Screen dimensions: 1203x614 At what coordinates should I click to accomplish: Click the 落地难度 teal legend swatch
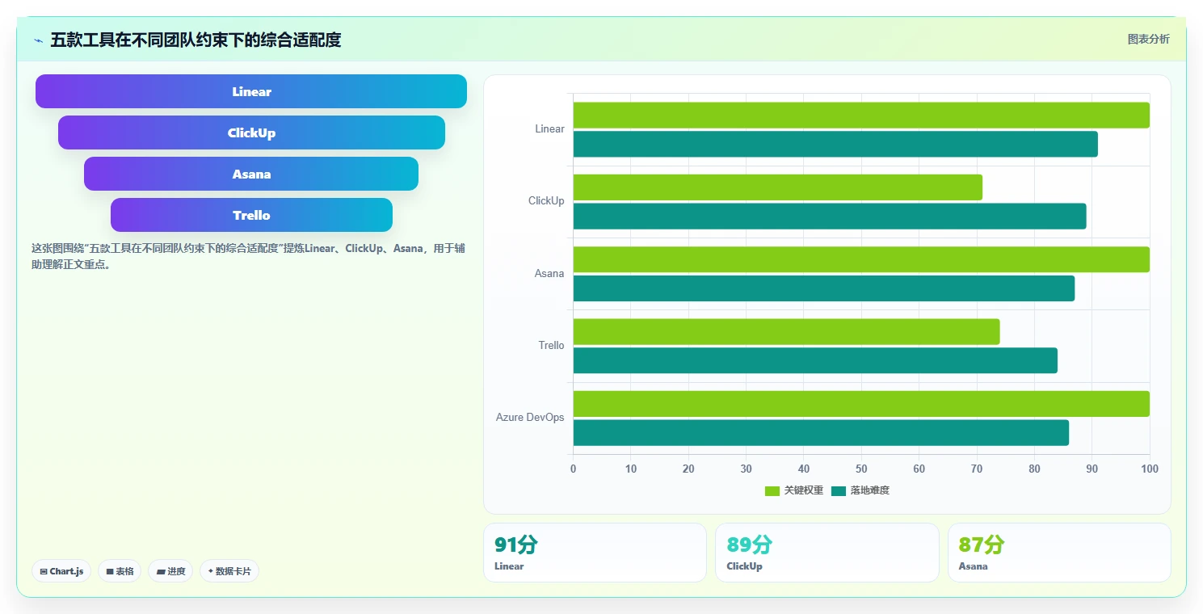point(839,491)
